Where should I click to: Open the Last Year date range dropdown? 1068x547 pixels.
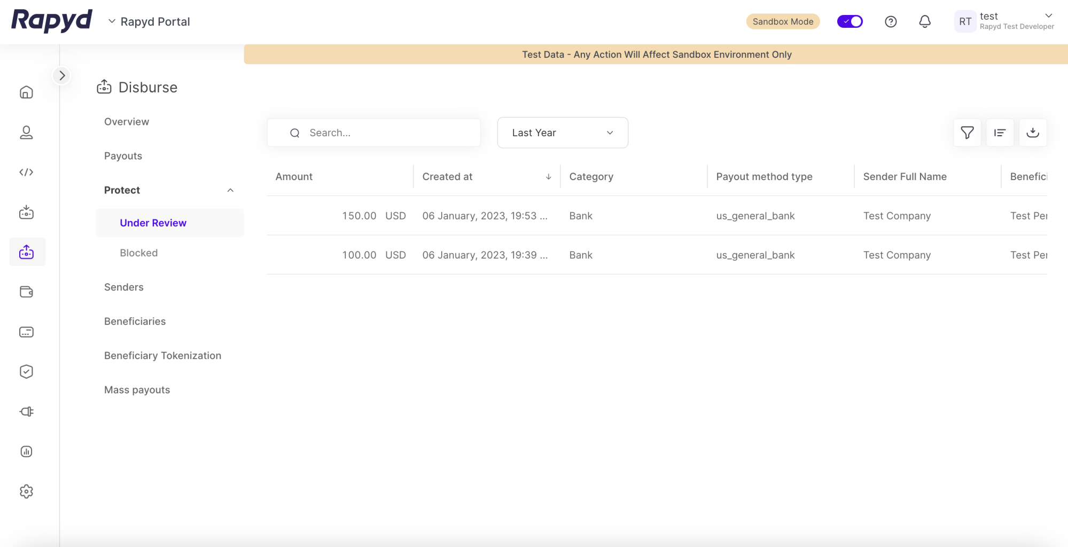[x=562, y=132]
